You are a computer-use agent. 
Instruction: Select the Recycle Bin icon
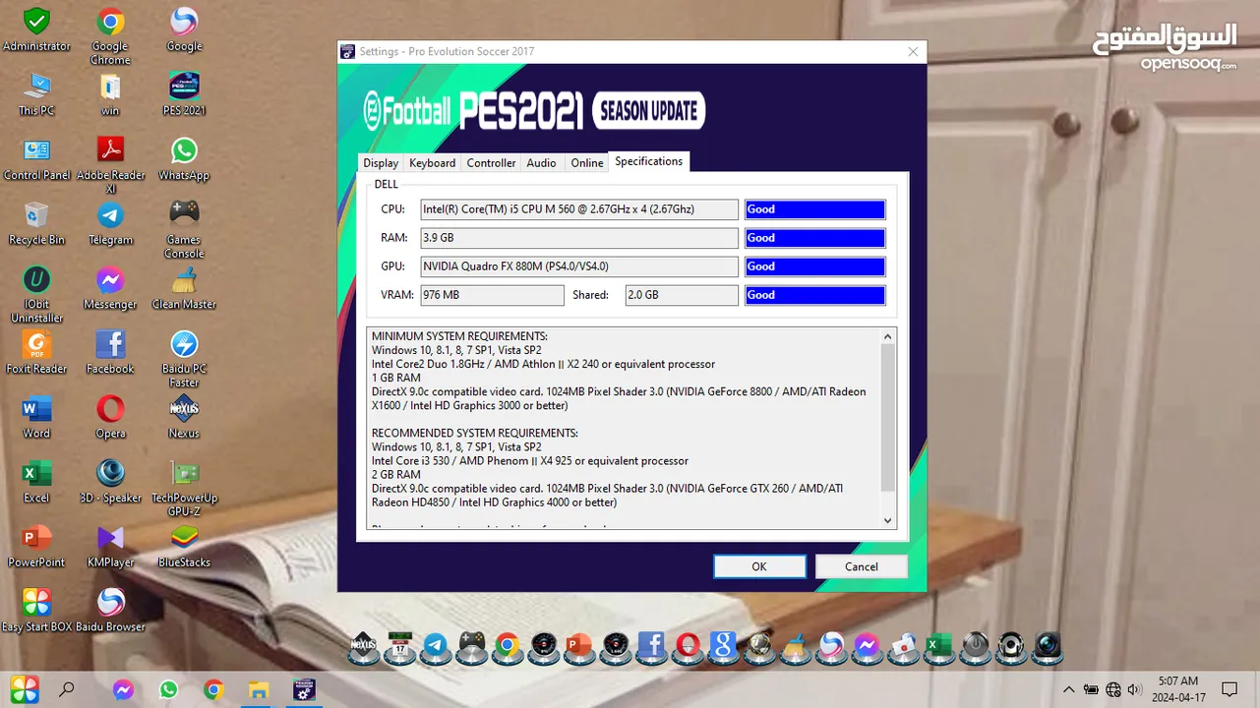tap(36, 223)
